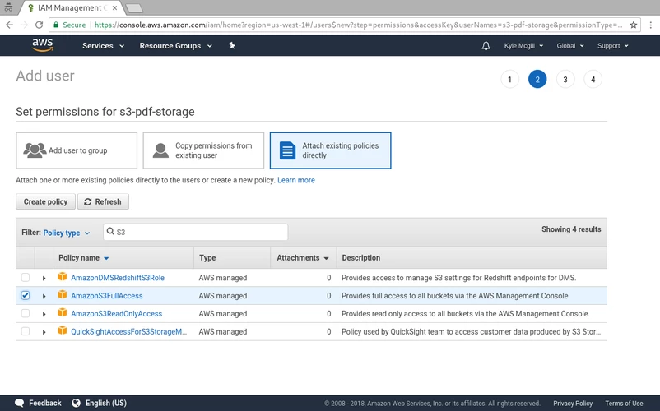Click the AmazonDMSRedshiftS3Role policy box icon
The height and width of the screenshot is (411, 660).
[63, 277]
